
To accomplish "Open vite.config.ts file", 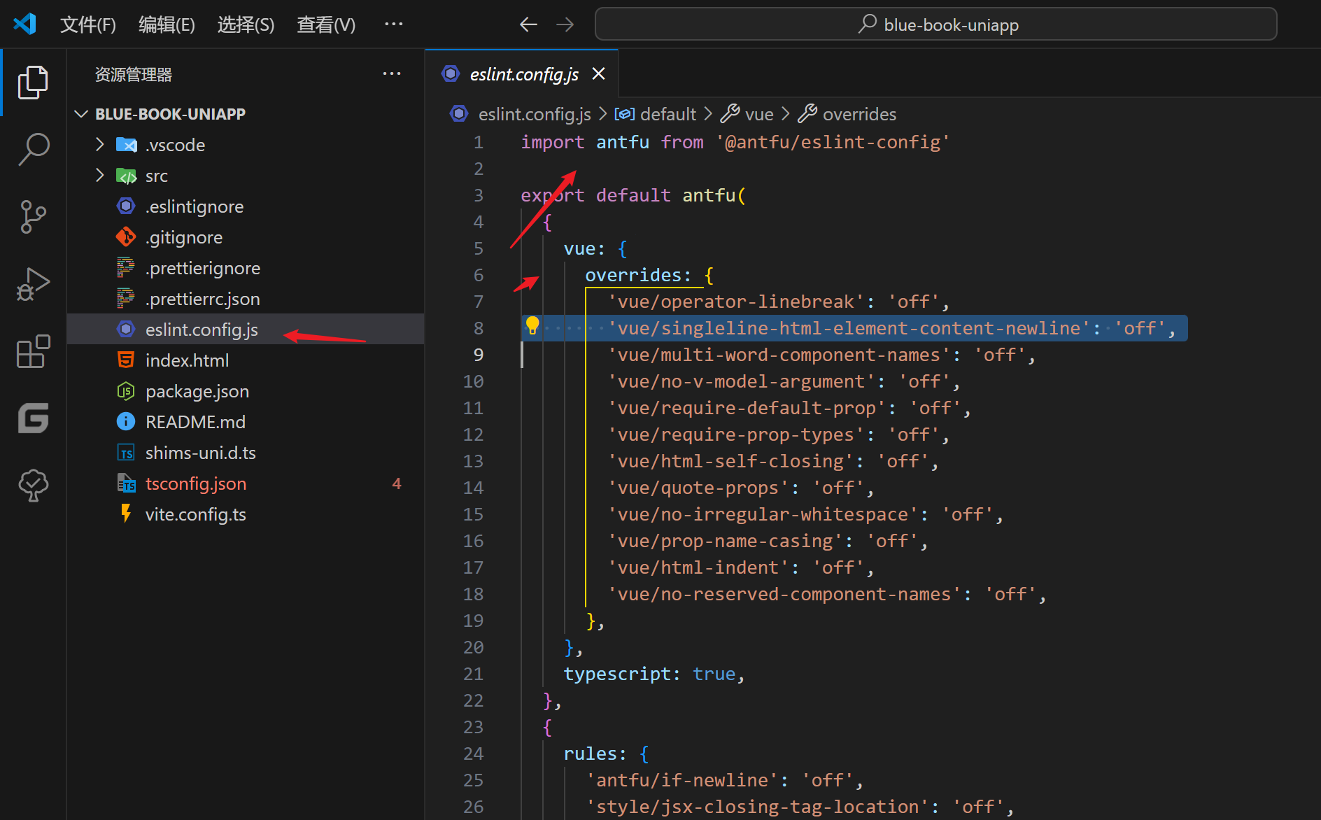I will point(246,514).
